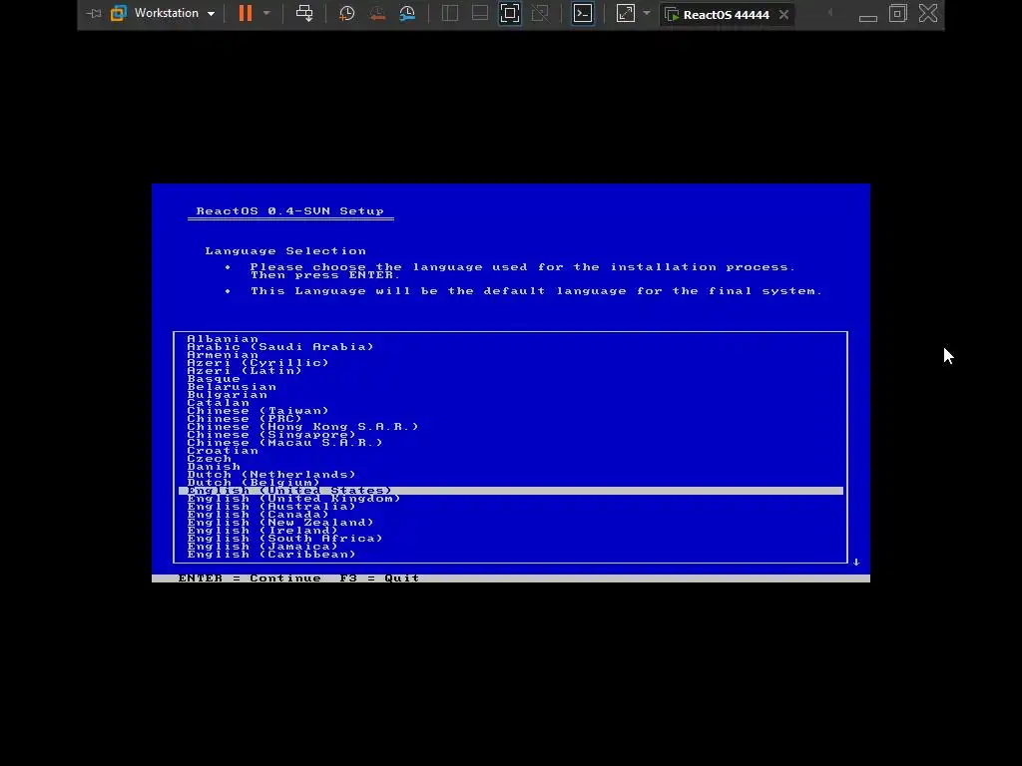The width and height of the screenshot is (1022, 766).
Task: Select Dutch (Netherlands)
Action: [271, 474]
